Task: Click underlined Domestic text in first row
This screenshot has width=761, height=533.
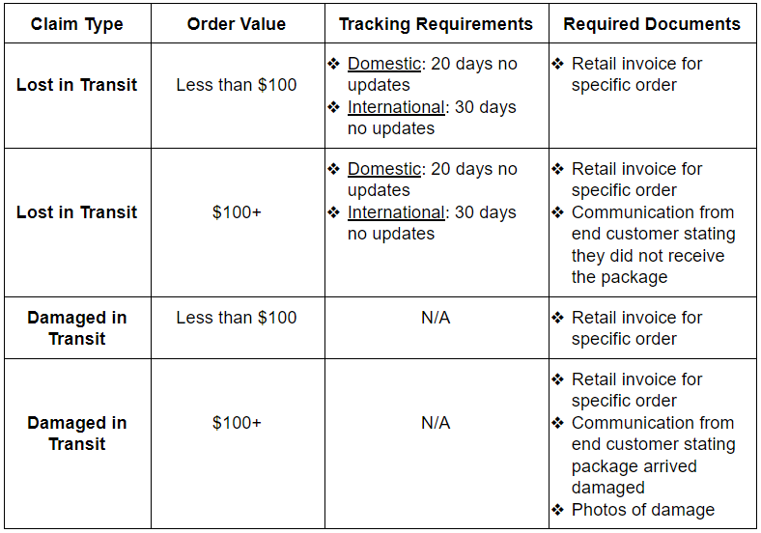Action: [x=384, y=64]
